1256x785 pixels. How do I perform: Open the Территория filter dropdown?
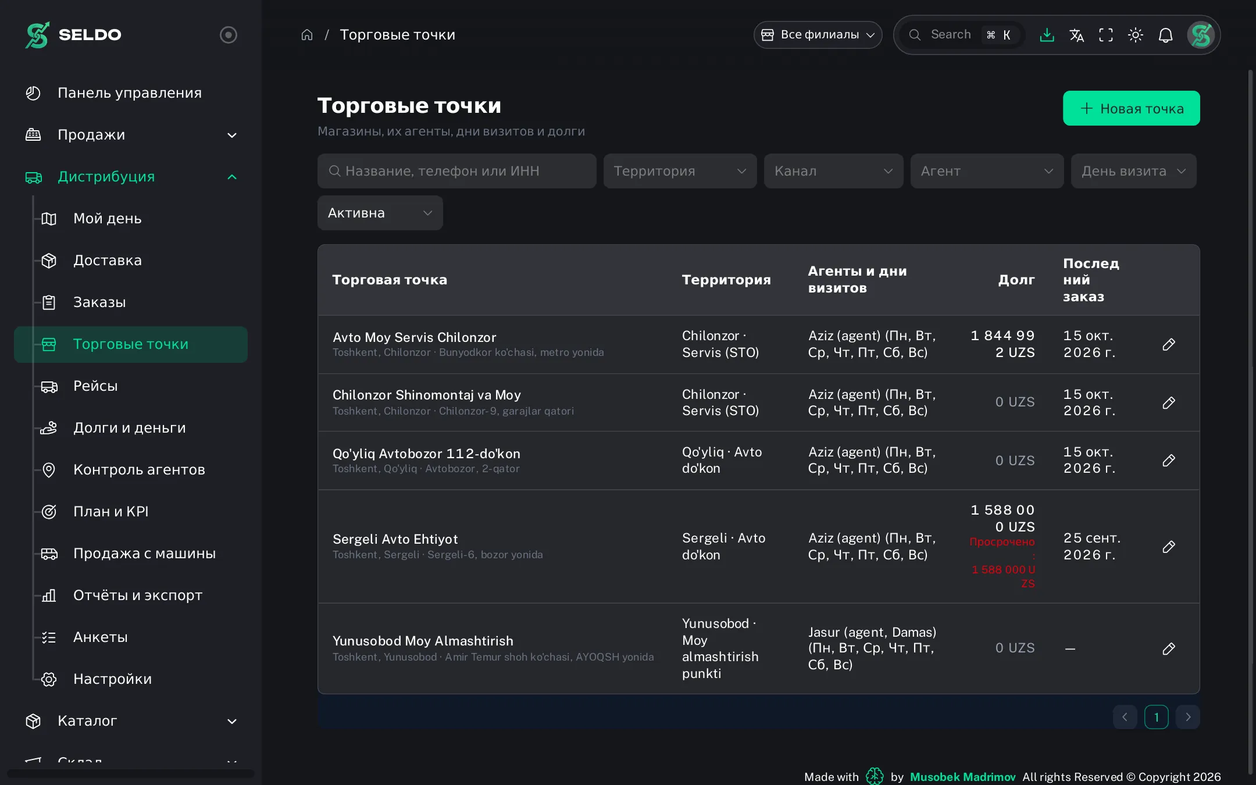click(x=680, y=171)
